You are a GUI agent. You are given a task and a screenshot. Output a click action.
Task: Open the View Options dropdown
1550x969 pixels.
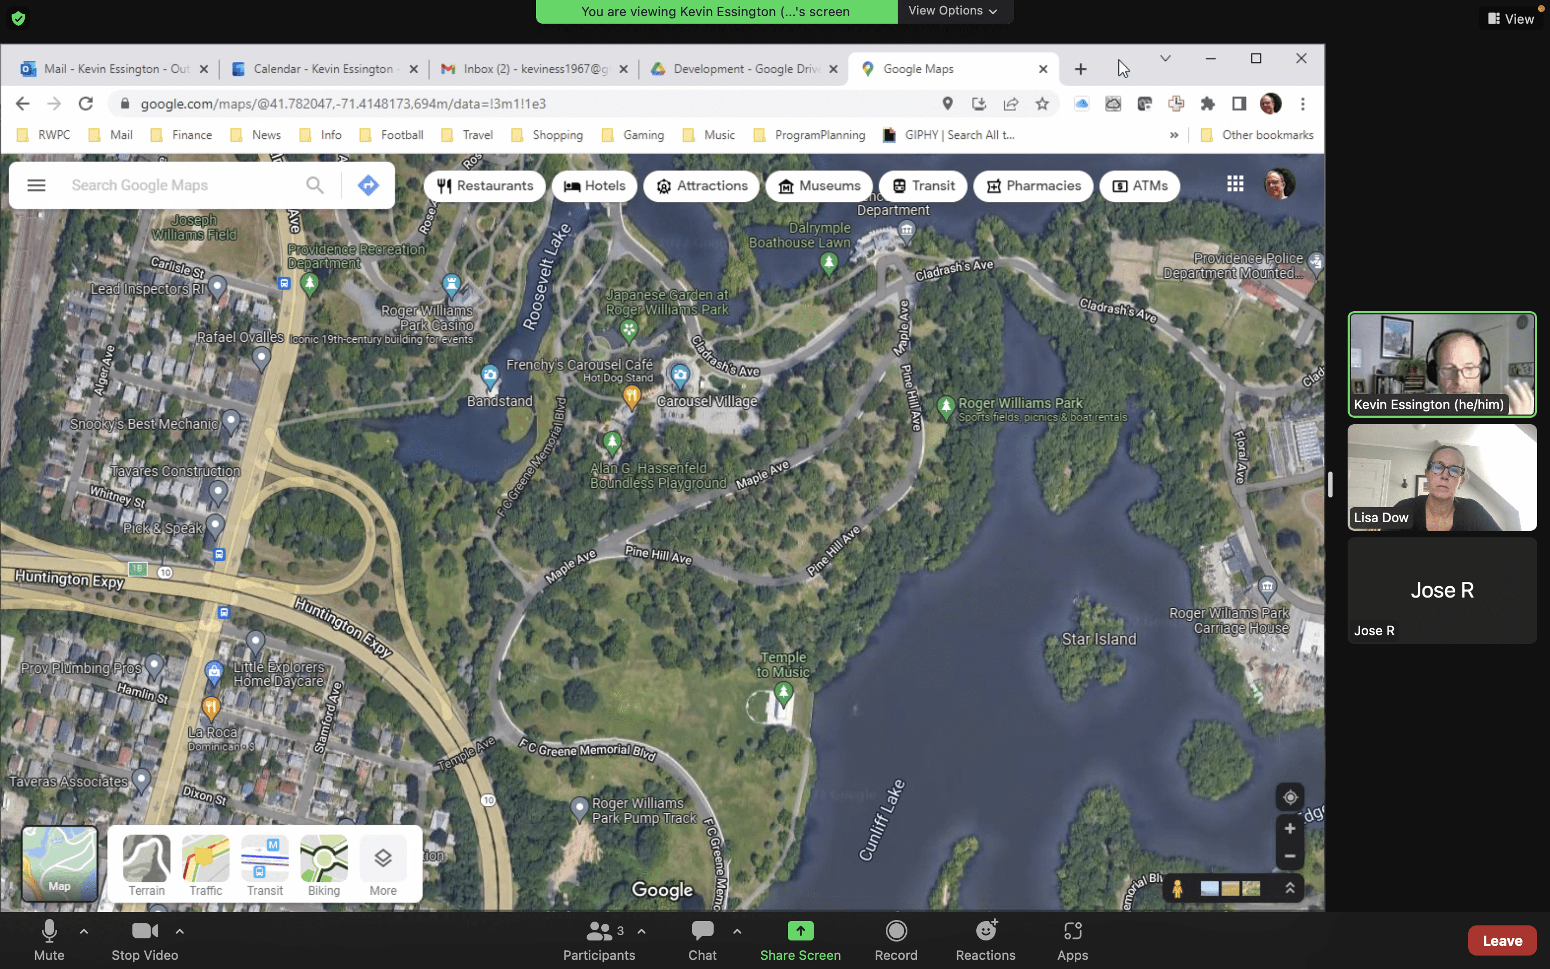pos(953,11)
